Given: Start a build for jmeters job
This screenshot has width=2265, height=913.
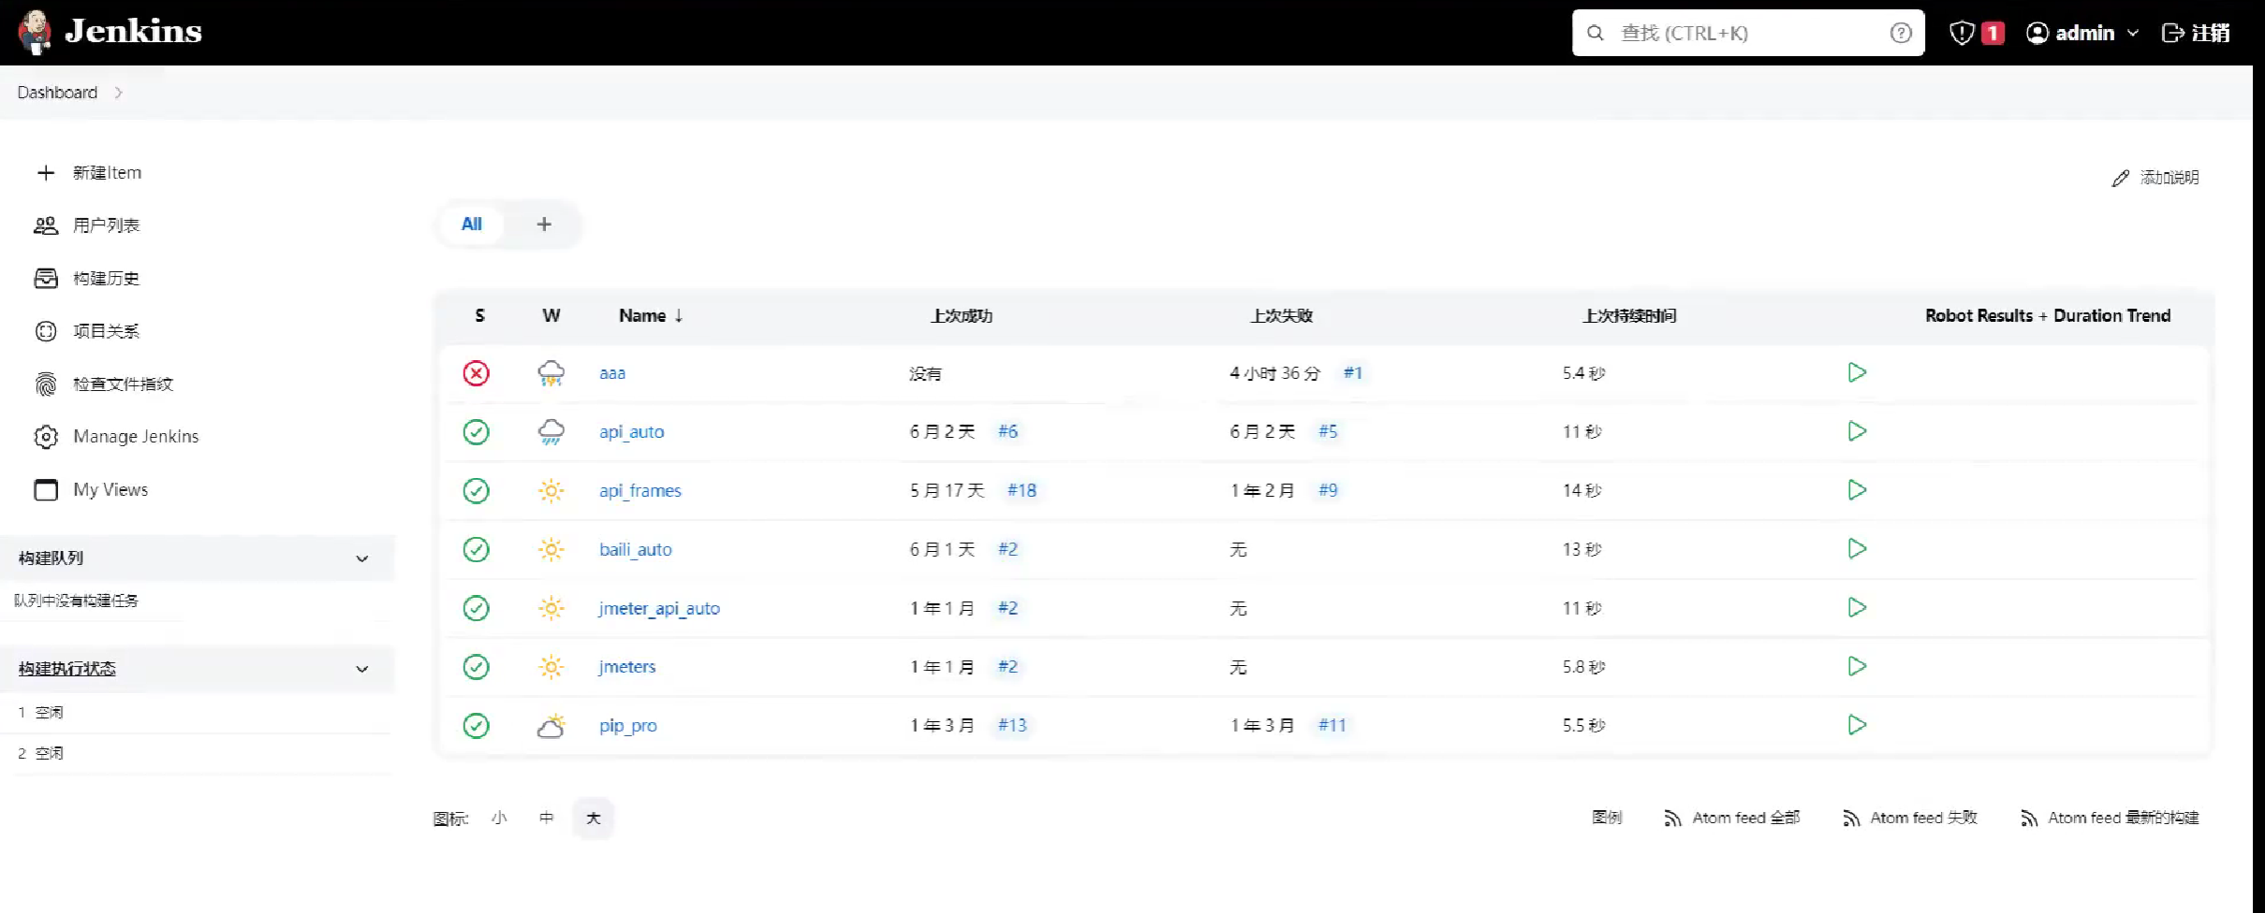Looking at the screenshot, I should point(1857,666).
